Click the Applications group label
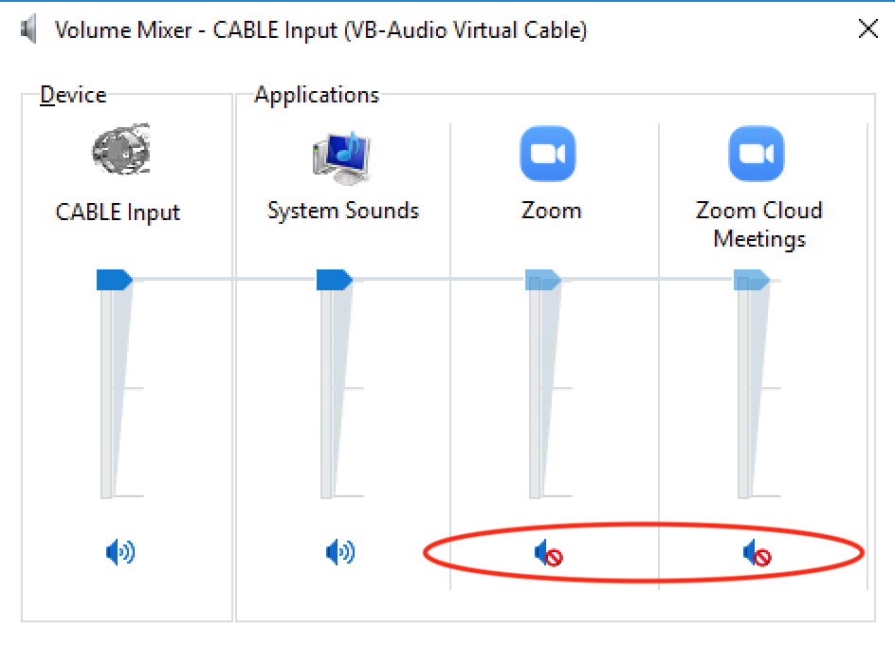The height and width of the screenshot is (647, 895). point(317,95)
